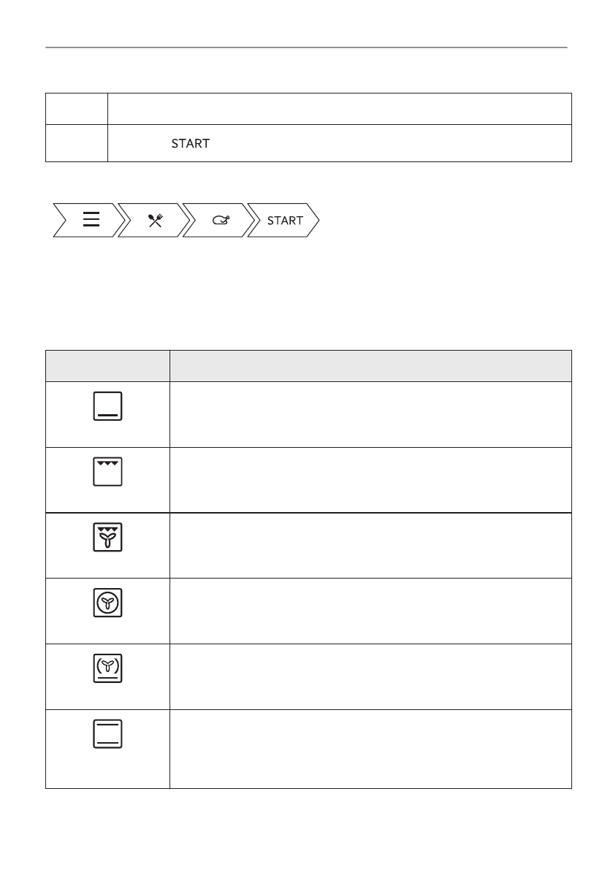Click the gray header cell above the oven icons
Screen dimensions: 613x870
pos(107,365)
